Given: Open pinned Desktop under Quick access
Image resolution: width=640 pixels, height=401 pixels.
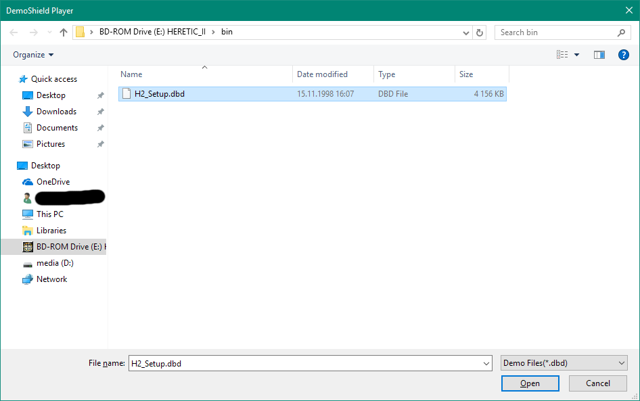Looking at the screenshot, I should coord(51,95).
